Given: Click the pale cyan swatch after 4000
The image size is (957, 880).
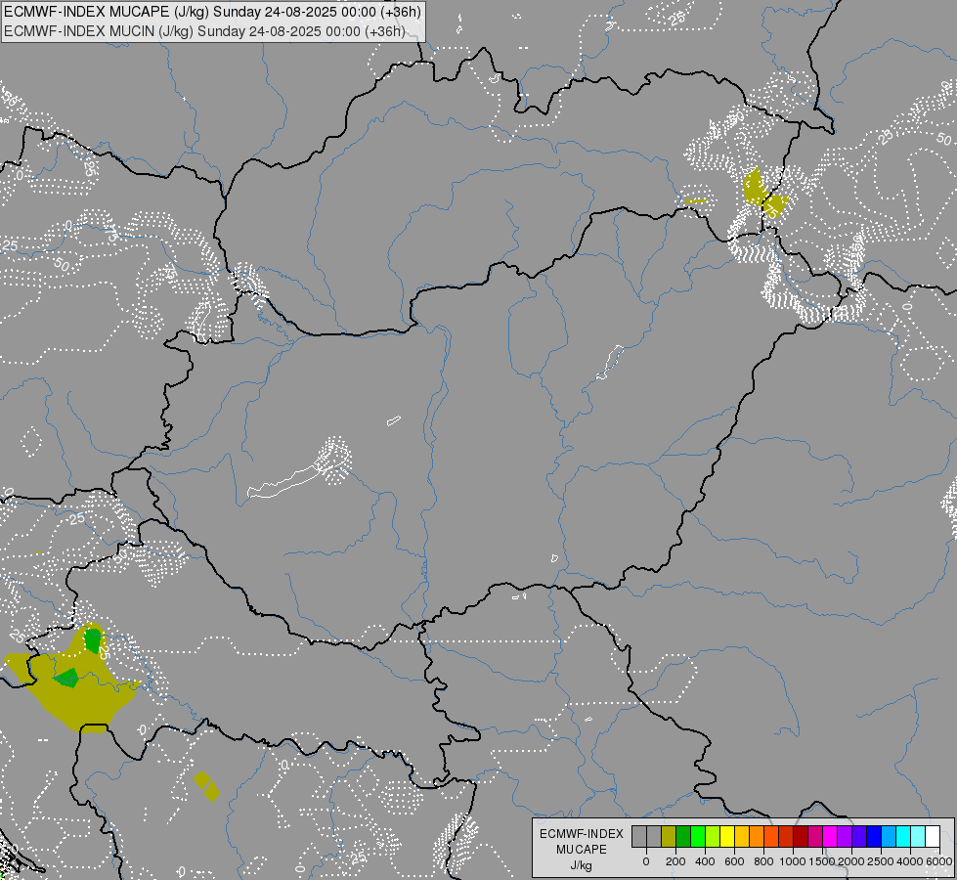Looking at the screenshot, I should [918, 836].
